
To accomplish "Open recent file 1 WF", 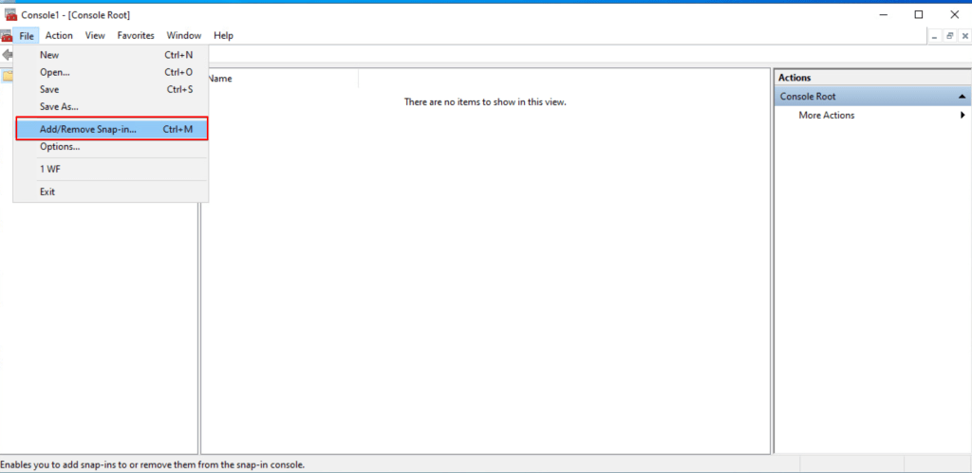I will [x=50, y=169].
